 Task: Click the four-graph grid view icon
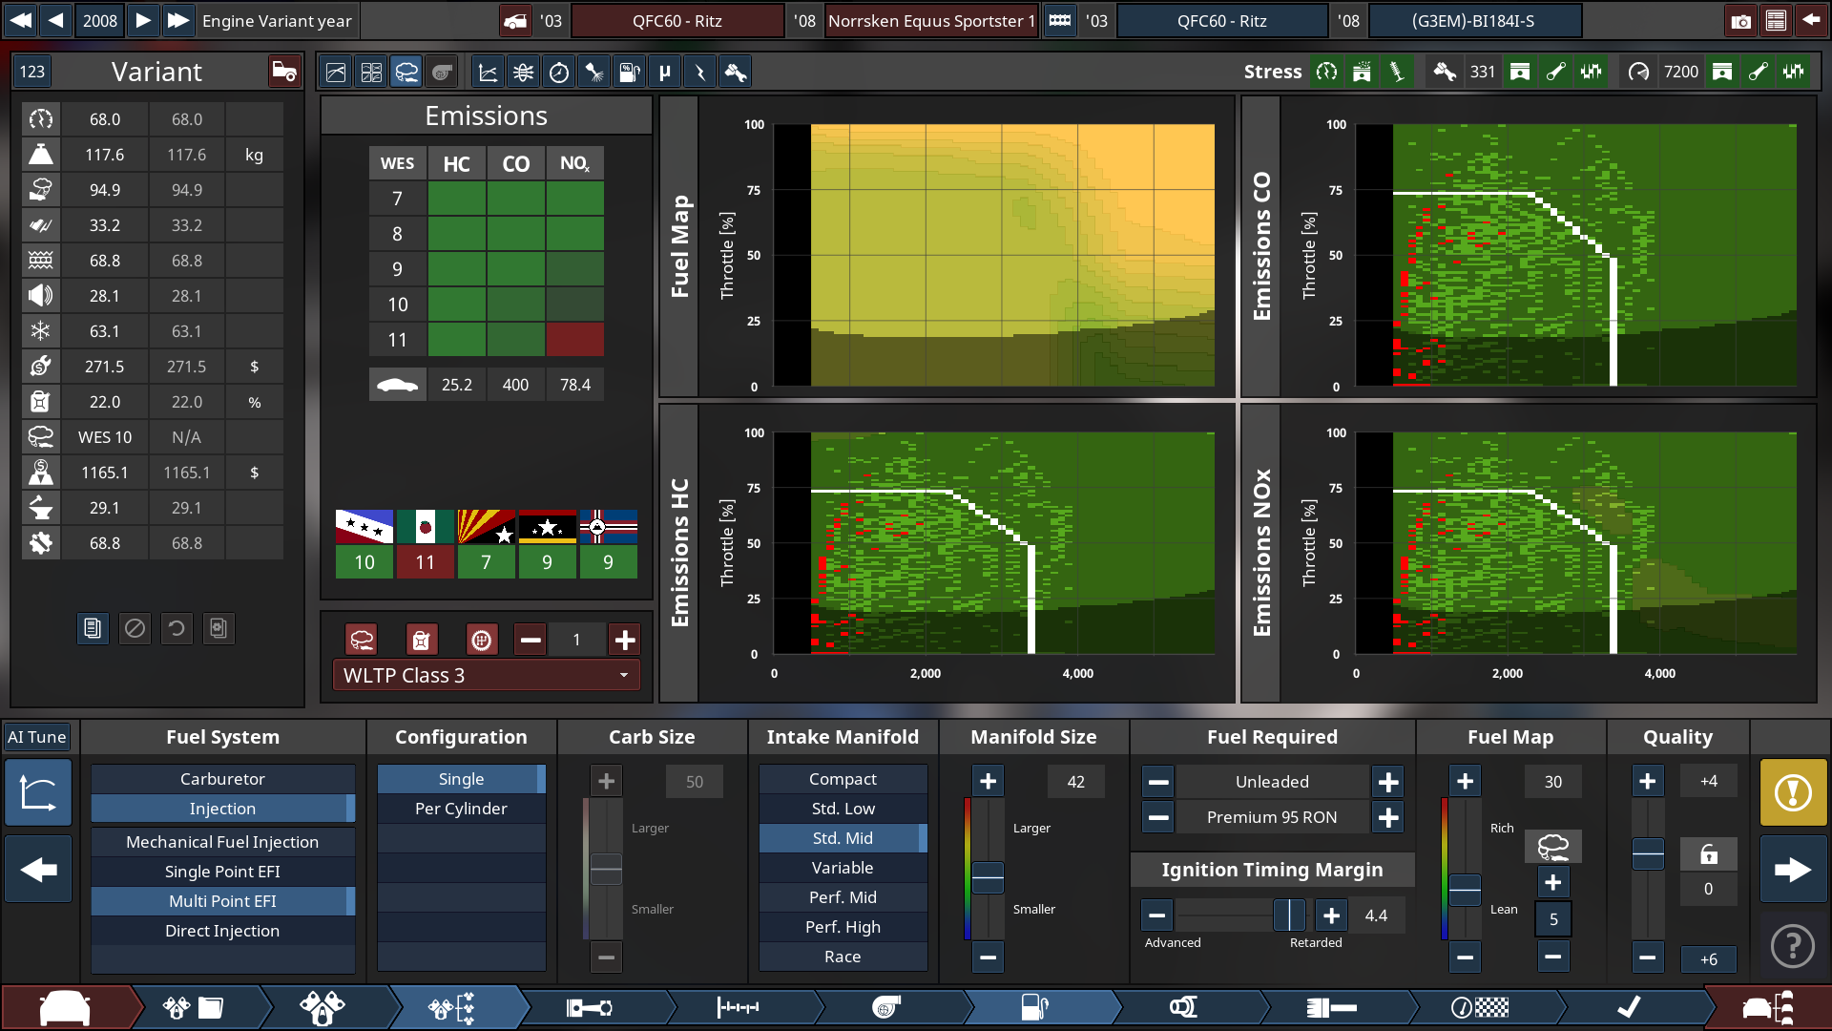371,72
